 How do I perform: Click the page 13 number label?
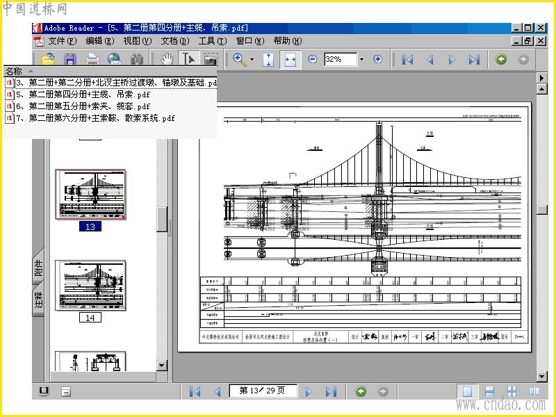90,227
